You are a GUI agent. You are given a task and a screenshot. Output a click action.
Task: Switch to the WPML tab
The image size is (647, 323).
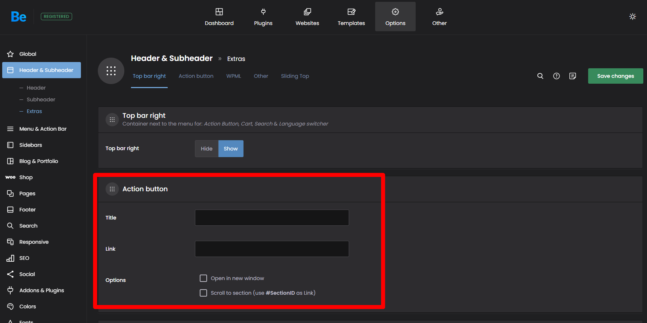tap(234, 76)
